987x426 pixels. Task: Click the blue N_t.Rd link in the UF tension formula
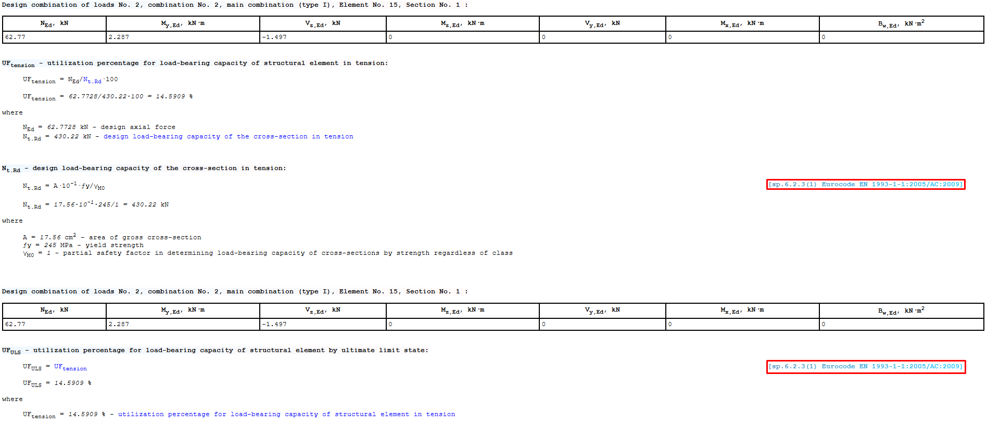point(92,80)
